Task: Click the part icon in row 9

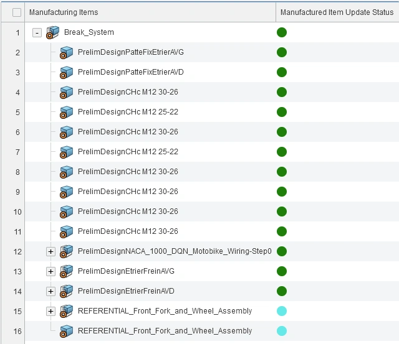Action: click(66, 192)
